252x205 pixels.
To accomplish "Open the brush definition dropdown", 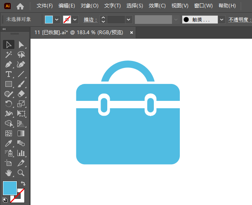I will coord(221,20).
